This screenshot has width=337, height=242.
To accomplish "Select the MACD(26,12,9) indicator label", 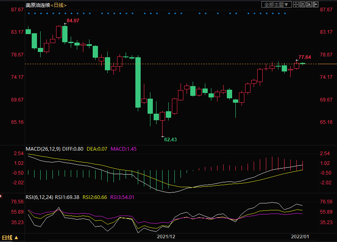I will coord(43,149).
